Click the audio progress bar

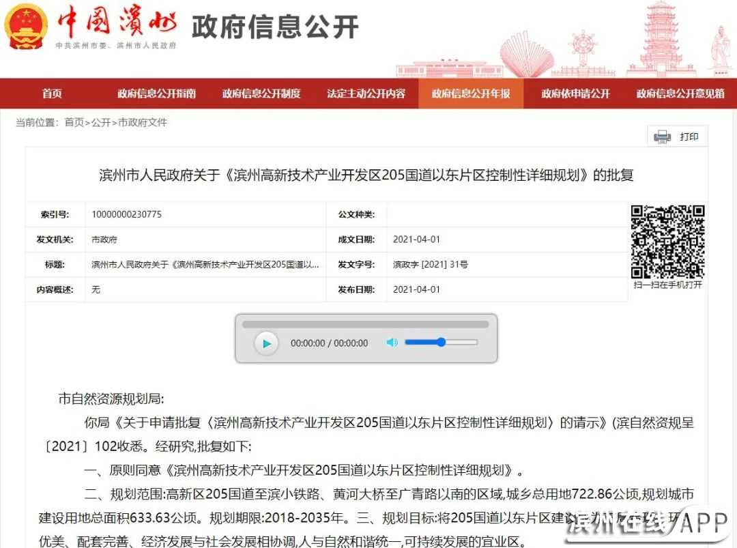pyautogui.click(x=365, y=324)
